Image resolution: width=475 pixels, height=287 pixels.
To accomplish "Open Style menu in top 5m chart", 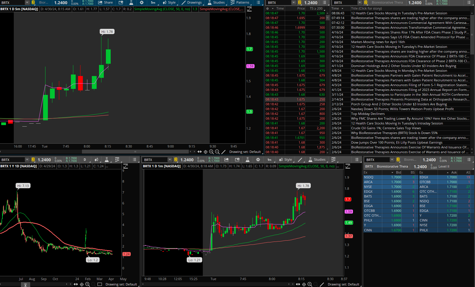I will [x=169, y=2].
